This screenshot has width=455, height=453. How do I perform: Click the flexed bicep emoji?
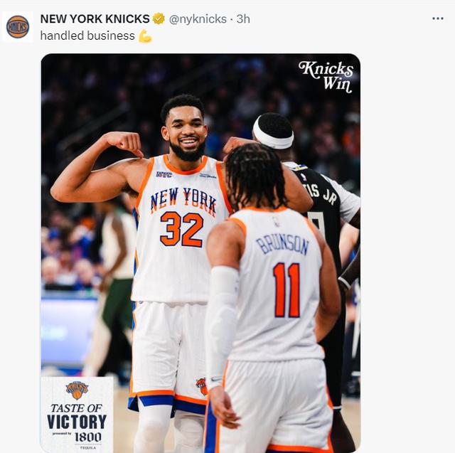tap(145, 36)
